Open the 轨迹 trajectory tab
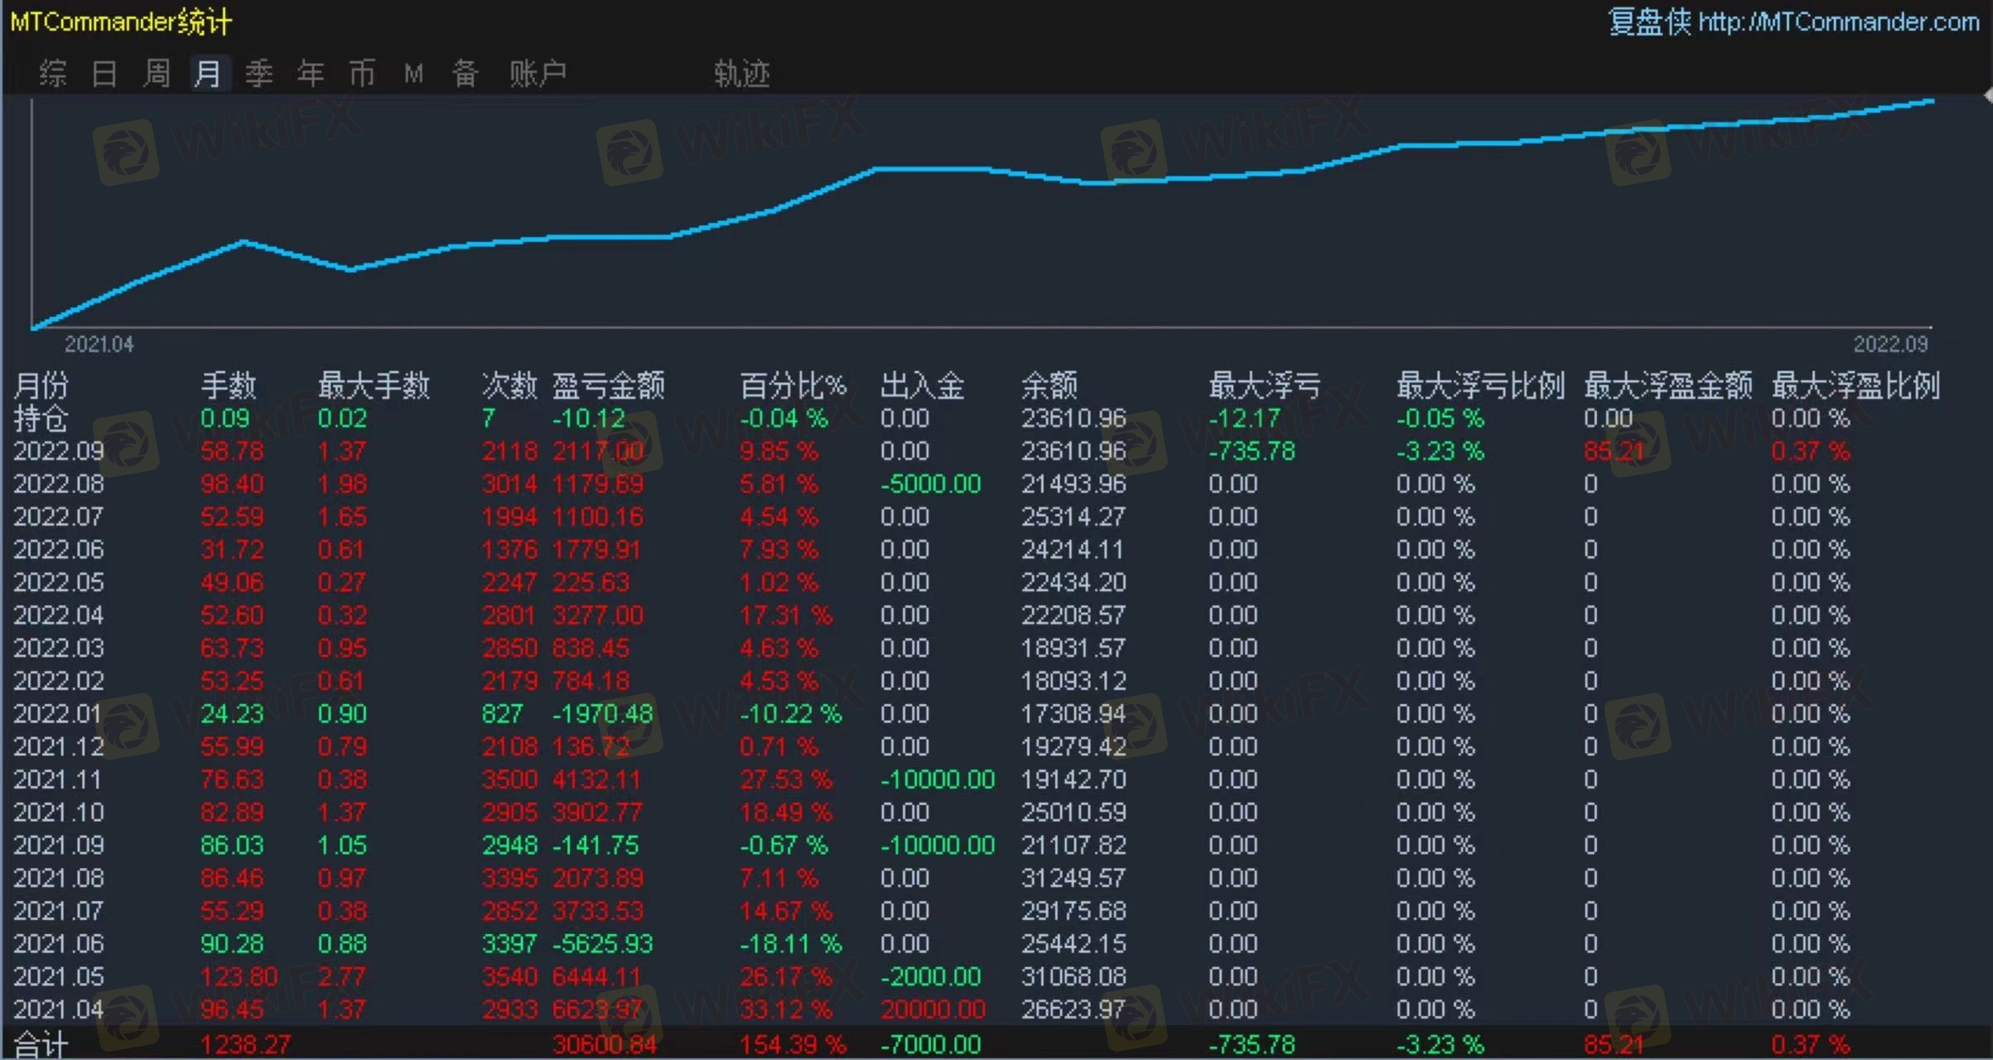This screenshot has width=1993, height=1060. coord(741,74)
